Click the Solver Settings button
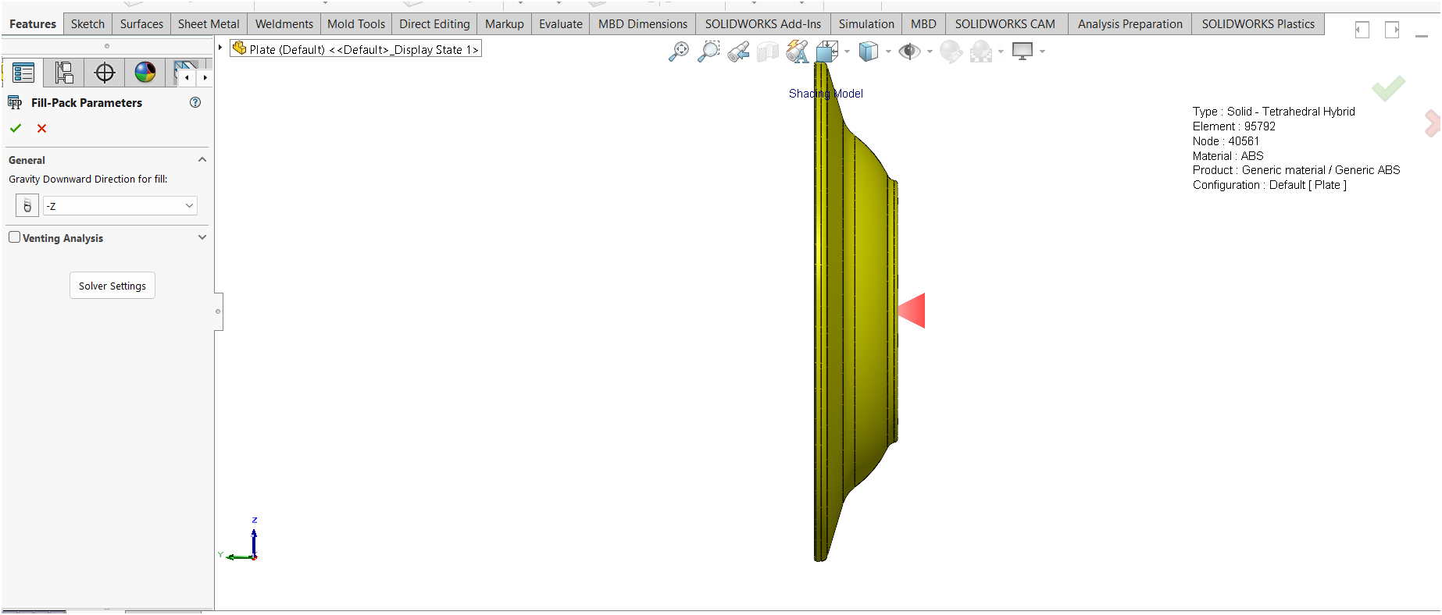Screen dimensions: 1442x615 (x=112, y=286)
